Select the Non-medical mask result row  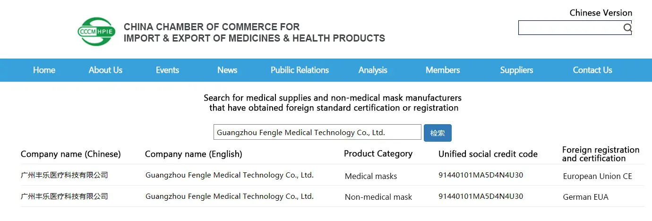pyautogui.click(x=378, y=197)
